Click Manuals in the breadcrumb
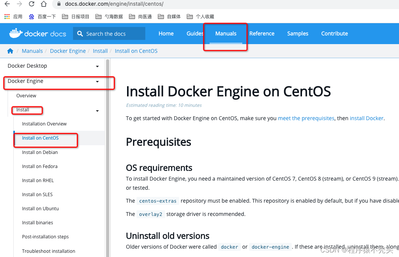The image size is (399, 257). (32, 51)
